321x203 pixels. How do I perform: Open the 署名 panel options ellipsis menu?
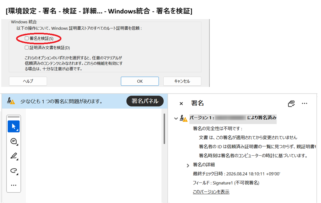pos(305,104)
